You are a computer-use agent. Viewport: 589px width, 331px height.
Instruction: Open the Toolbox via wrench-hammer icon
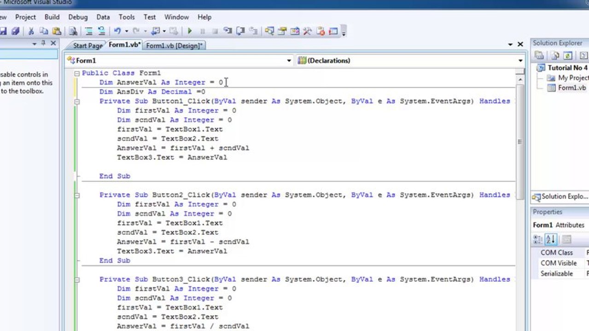click(307, 31)
